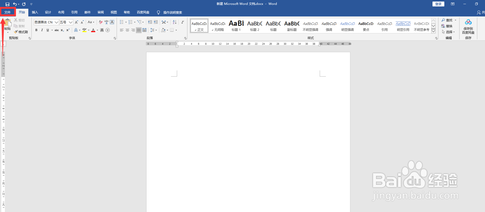The width and height of the screenshot is (485, 212).
Task: Click the Save icon in quick access toolbar
Action: [7, 4]
